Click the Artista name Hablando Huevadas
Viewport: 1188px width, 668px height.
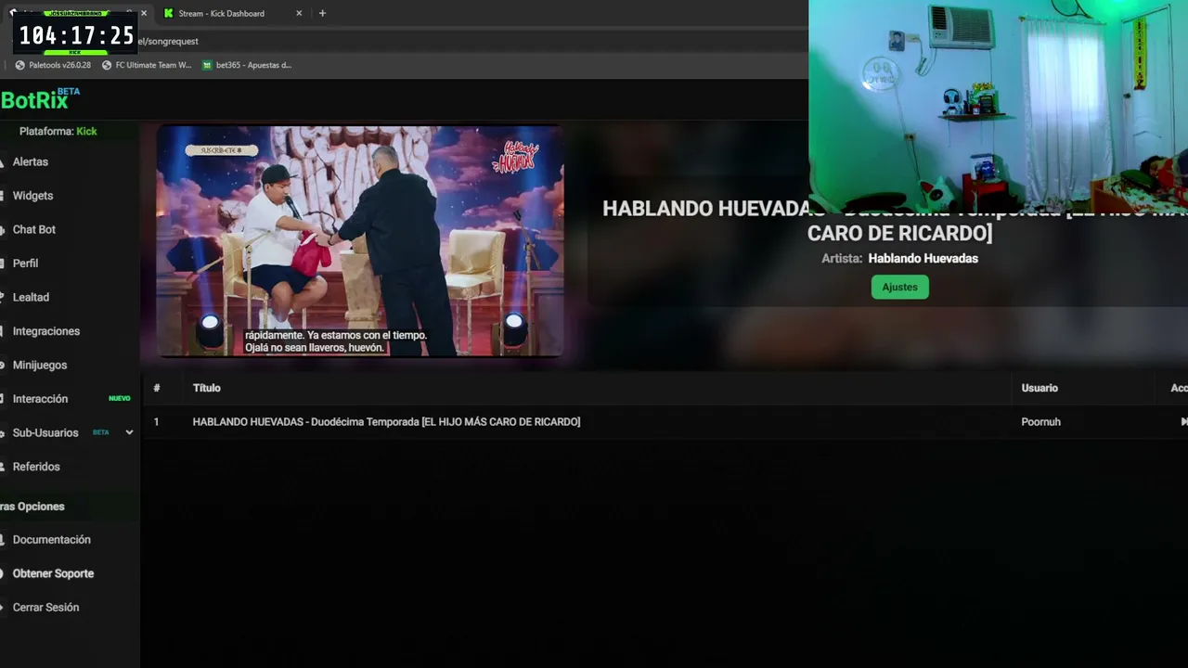click(x=923, y=258)
